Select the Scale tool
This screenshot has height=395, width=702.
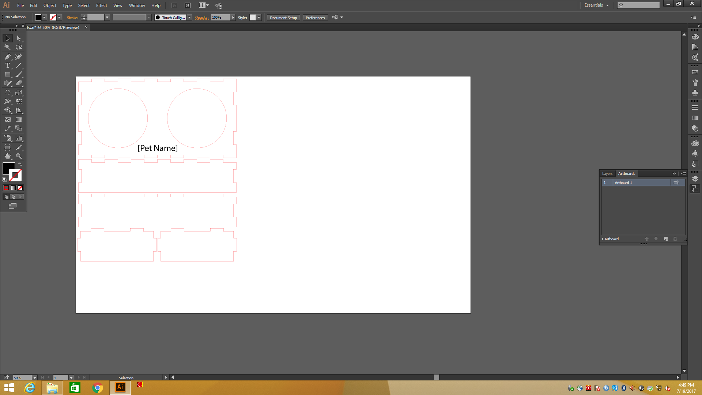tap(19, 93)
